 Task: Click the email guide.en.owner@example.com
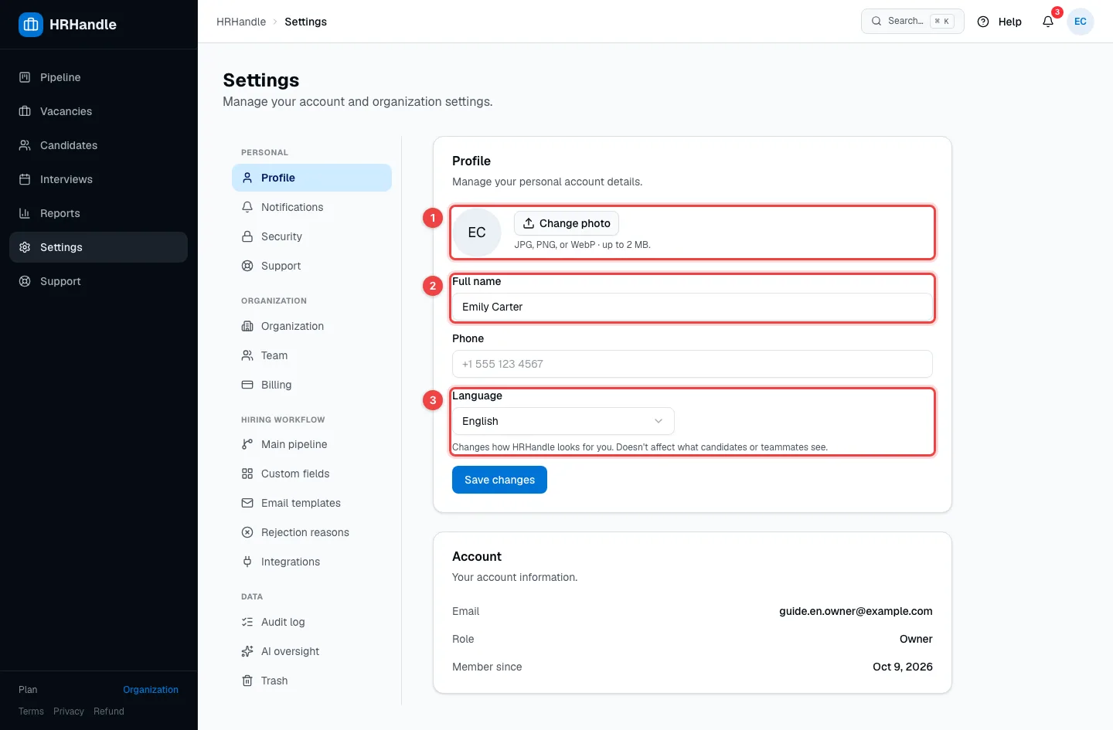856,611
